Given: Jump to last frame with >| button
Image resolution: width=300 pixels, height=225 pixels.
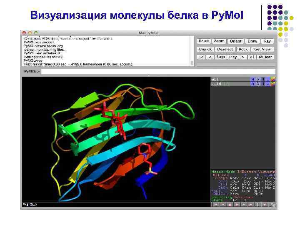Looking at the screenshot, I should click(x=252, y=57).
